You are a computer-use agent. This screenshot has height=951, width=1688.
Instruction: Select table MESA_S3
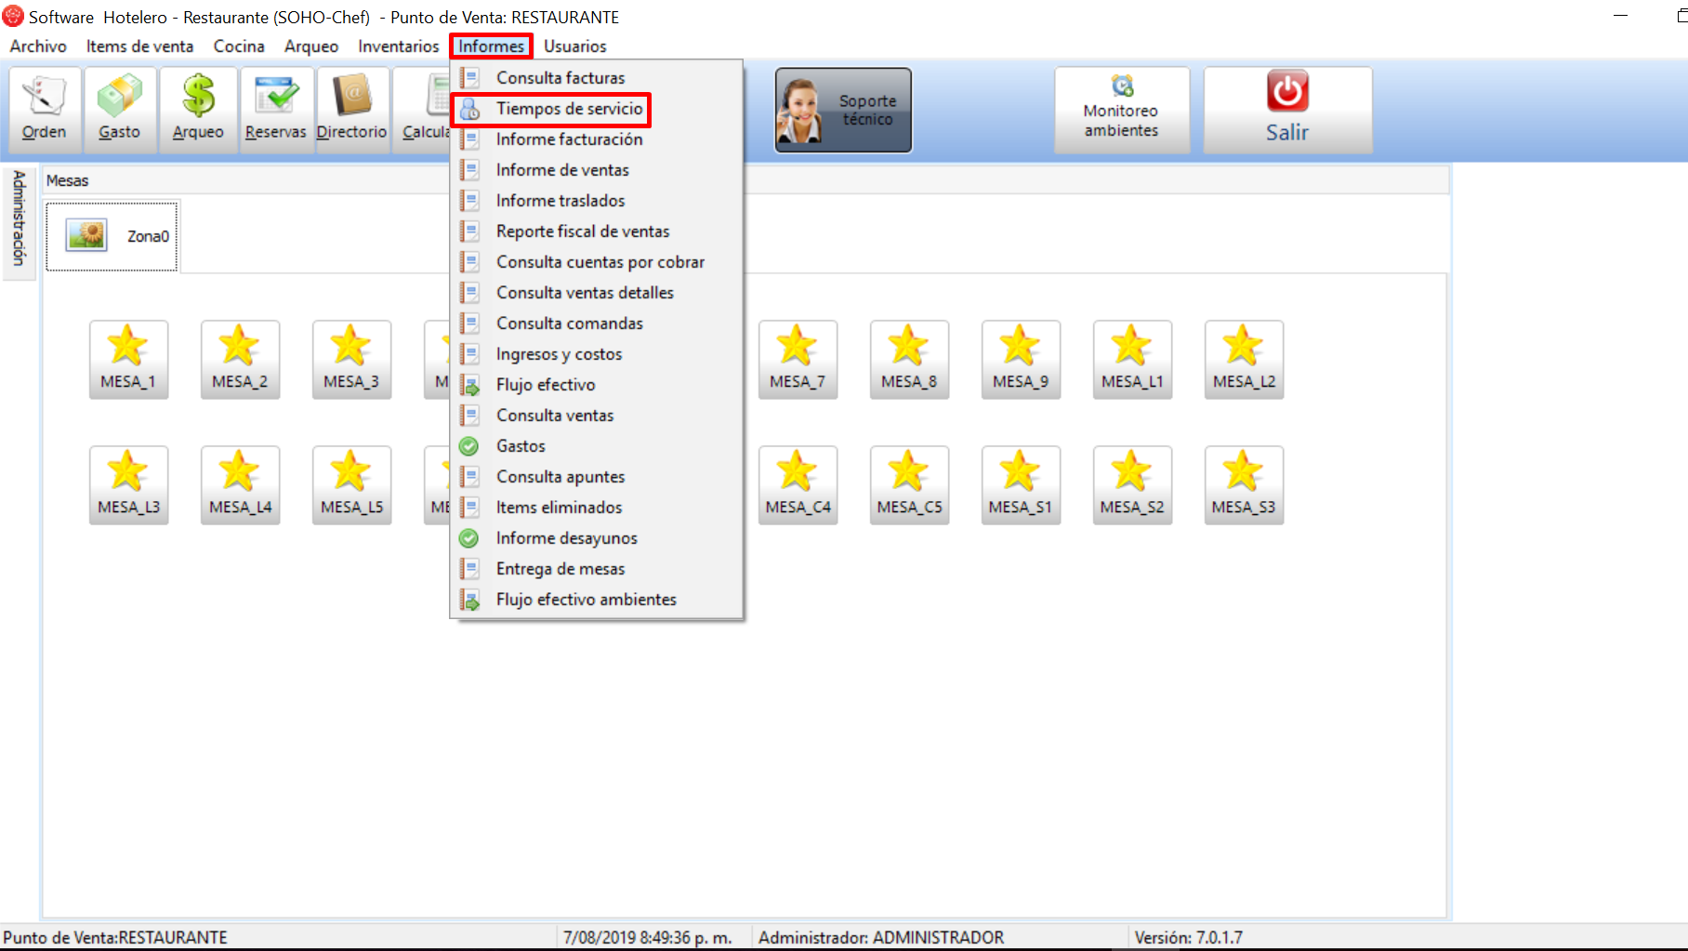tap(1244, 485)
